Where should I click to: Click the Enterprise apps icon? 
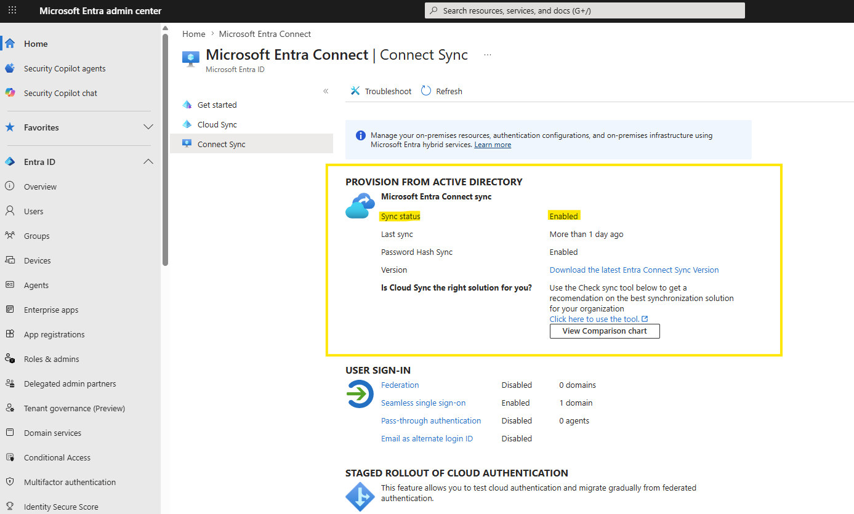[10, 310]
